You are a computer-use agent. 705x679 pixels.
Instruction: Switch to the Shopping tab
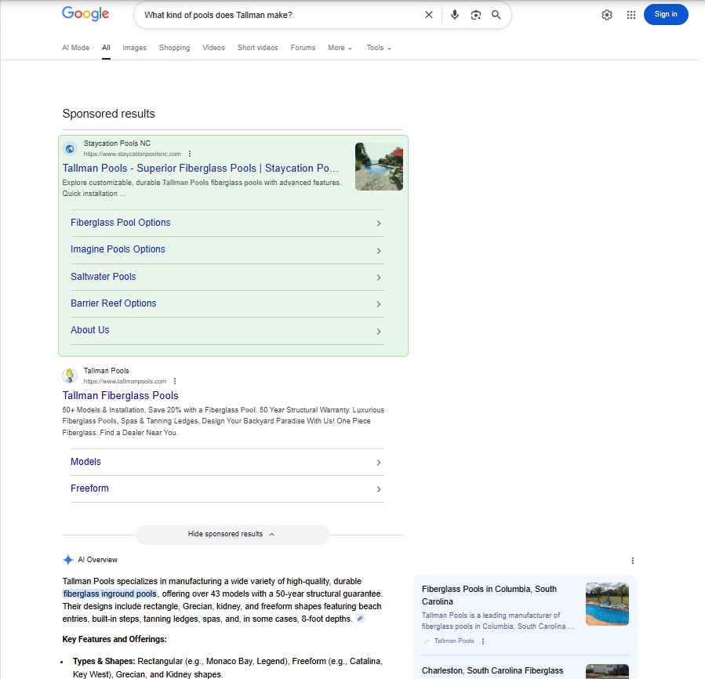(174, 48)
